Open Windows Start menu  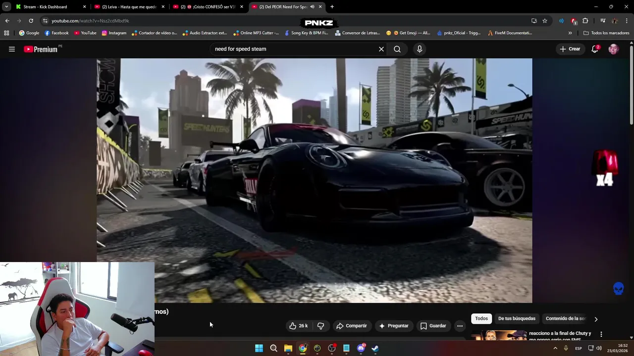259,348
